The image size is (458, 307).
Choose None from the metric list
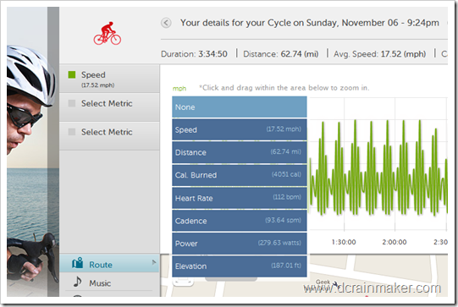coord(240,107)
